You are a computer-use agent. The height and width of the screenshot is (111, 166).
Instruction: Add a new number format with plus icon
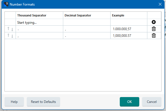click(154, 22)
